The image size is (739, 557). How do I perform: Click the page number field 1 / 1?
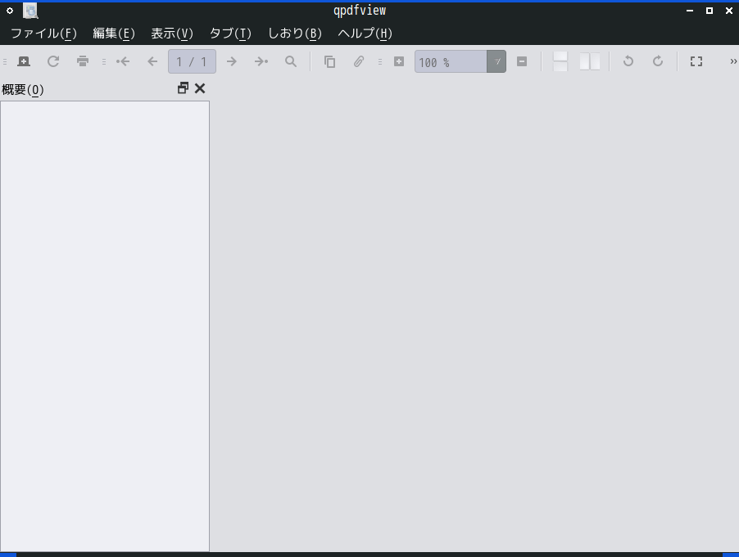tap(192, 61)
